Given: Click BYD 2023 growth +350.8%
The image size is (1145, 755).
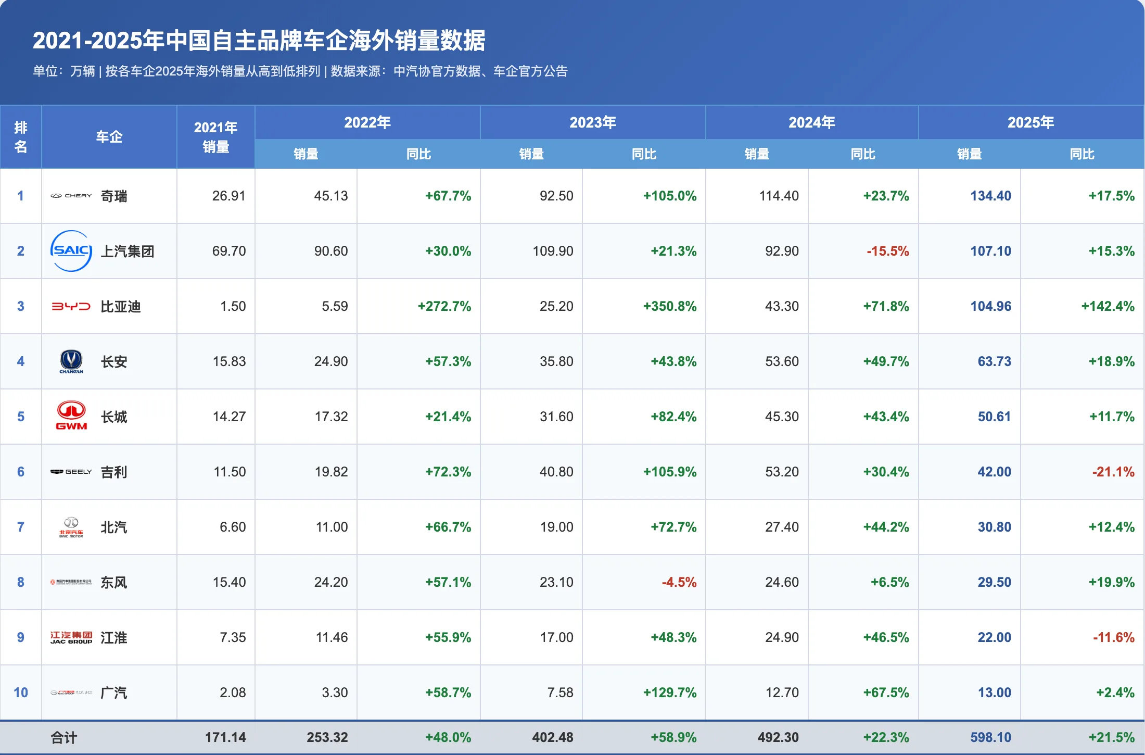Looking at the screenshot, I should click(x=670, y=306).
